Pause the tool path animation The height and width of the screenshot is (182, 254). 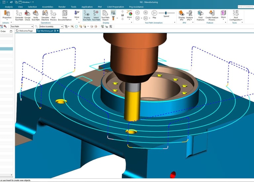coord(146,13)
